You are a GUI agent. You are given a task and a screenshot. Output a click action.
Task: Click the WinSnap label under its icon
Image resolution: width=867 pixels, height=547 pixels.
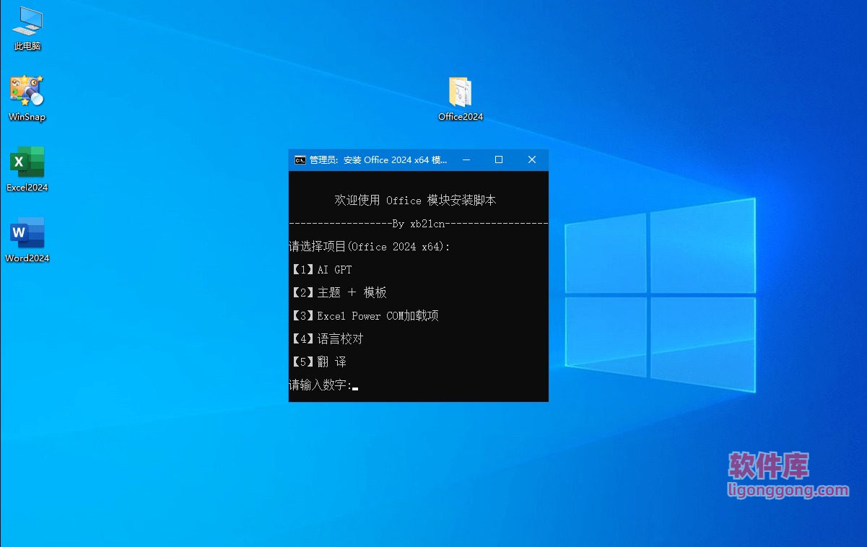(x=27, y=117)
